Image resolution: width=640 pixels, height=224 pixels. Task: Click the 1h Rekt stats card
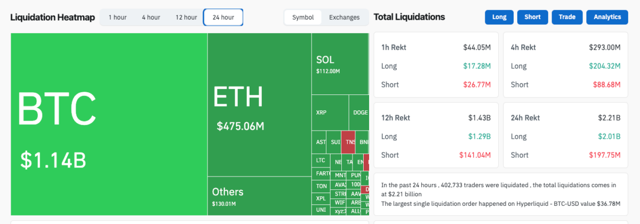pyautogui.click(x=436, y=65)
